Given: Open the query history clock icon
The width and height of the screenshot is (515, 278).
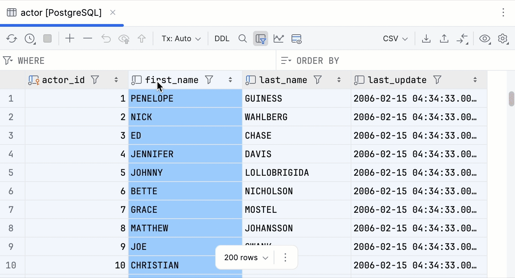Looking at the screenshot, I should click(x=30, y=38).
